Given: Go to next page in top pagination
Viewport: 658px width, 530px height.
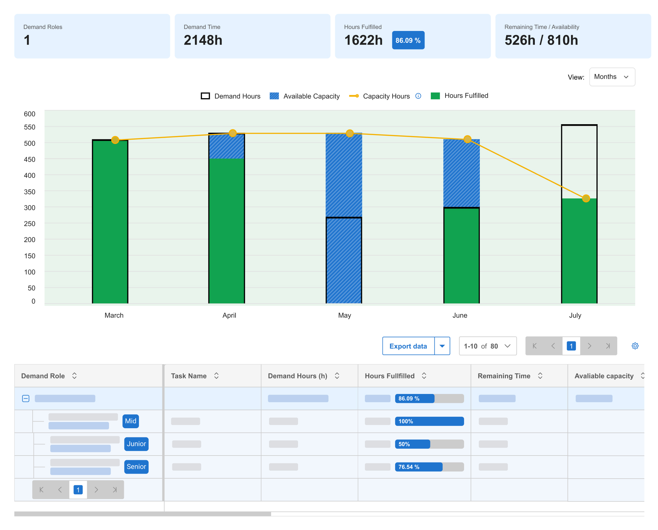Looking at the screenshot, I should (589, 346).
